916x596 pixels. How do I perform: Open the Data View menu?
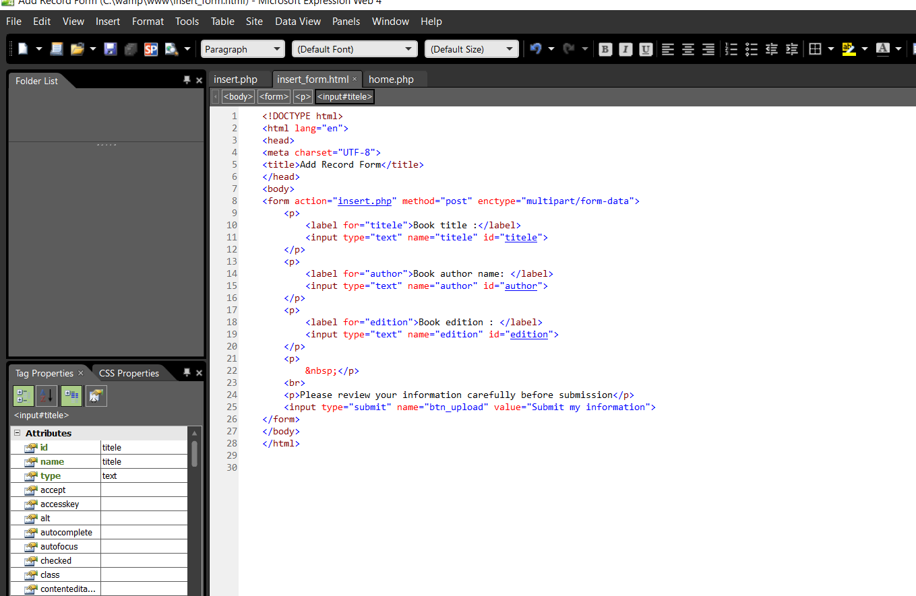point(298,22)
